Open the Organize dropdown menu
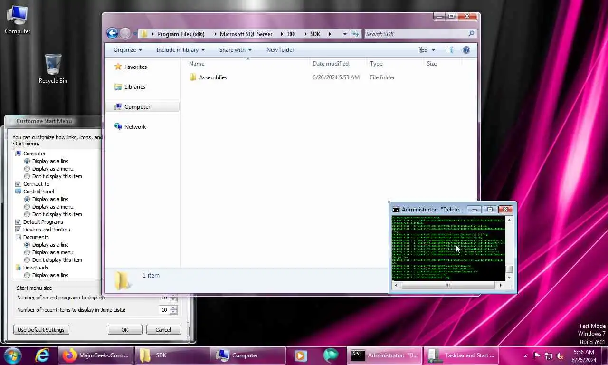 pyautogui.click(x=128, y=50)
